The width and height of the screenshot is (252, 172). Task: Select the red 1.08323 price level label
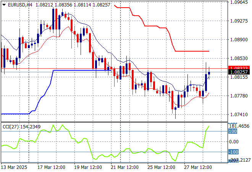tap(239, 68)
